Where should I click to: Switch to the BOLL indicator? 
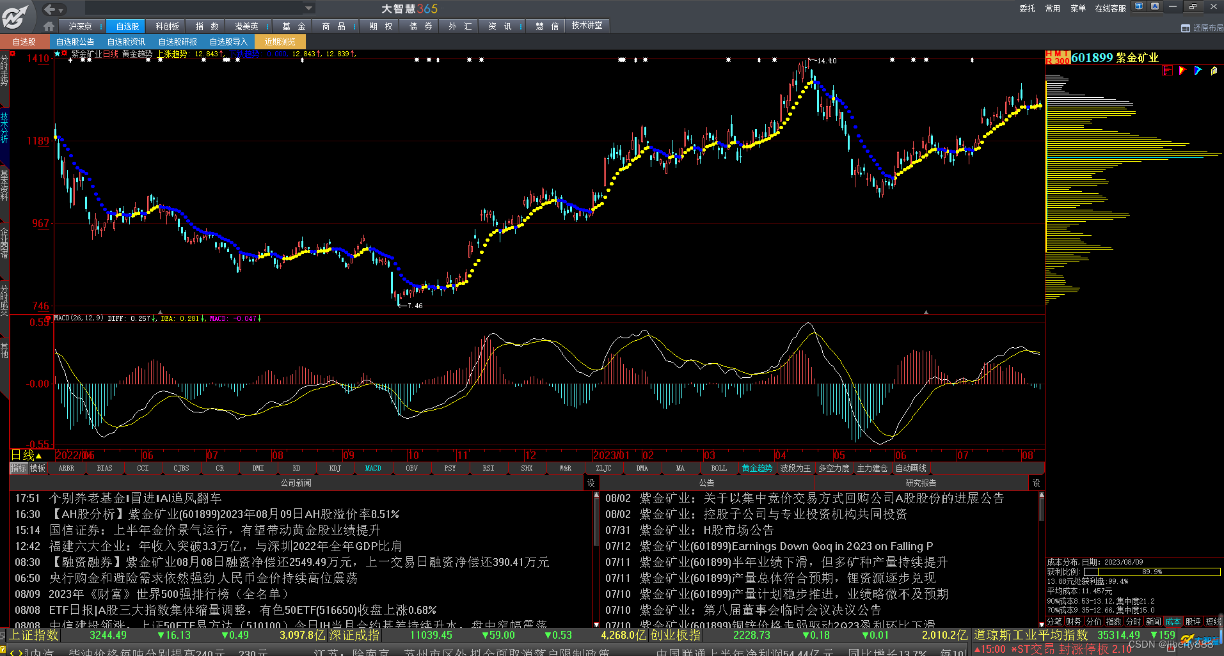coord(719,469)
